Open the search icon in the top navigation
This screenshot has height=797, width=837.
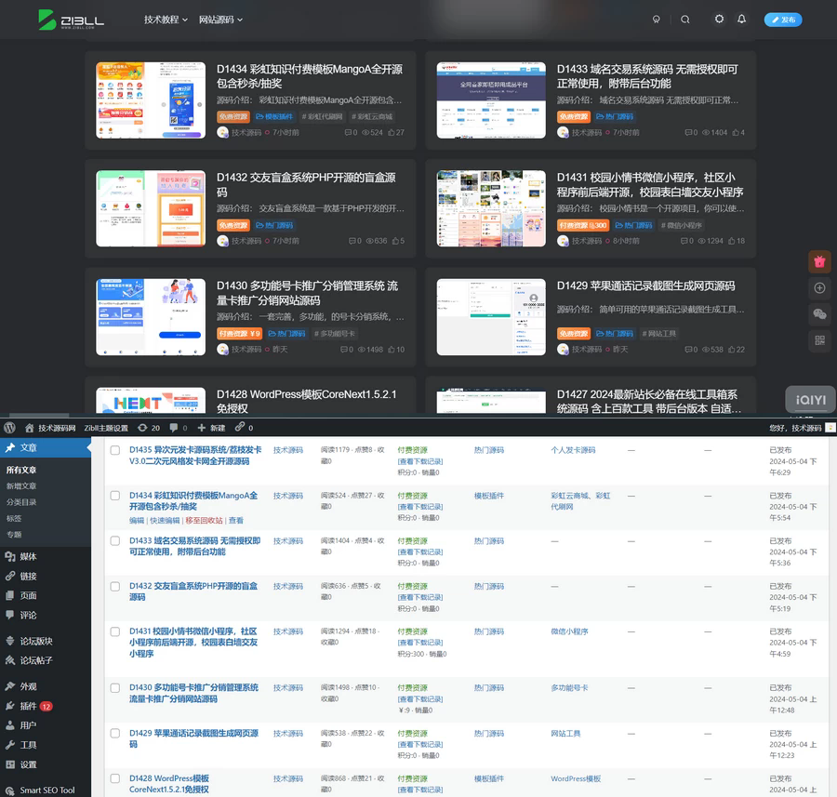(x=685, y=19)
